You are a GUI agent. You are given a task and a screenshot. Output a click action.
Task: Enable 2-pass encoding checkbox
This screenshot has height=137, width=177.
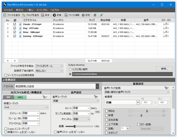pyautogui.click(x=6, y=129)
